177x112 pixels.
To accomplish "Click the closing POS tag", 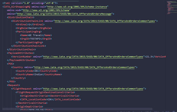I will (11, 81).
